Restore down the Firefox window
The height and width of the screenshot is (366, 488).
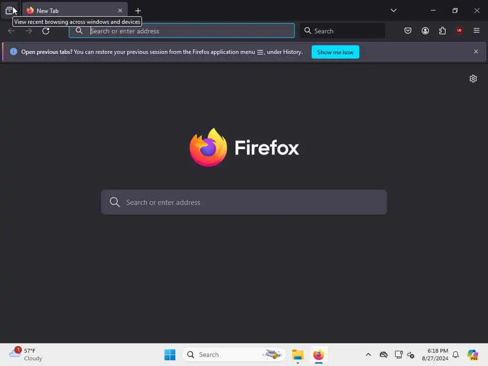[x=455, y=10]
